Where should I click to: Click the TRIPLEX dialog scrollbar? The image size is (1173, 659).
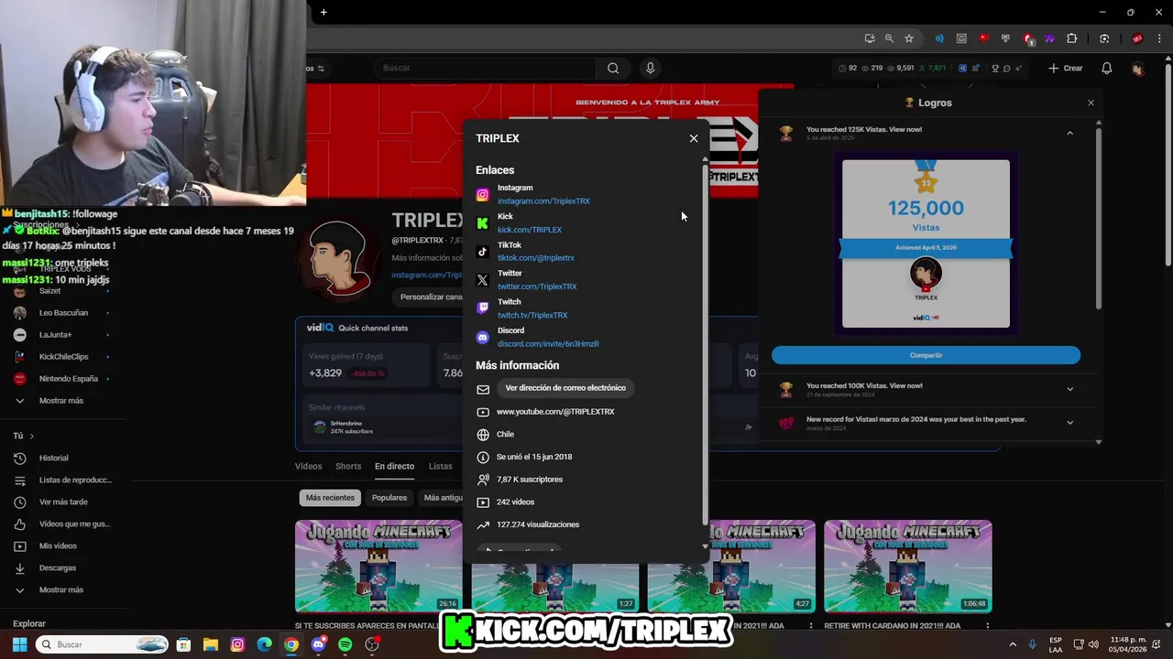pos(705,343)
